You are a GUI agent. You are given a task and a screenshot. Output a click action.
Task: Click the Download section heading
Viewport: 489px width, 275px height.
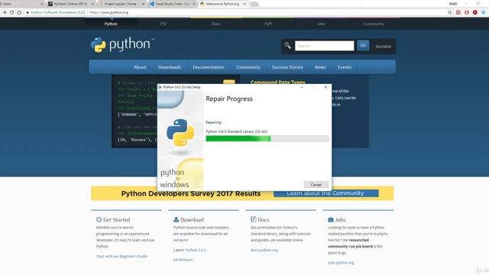click(192, 220)
